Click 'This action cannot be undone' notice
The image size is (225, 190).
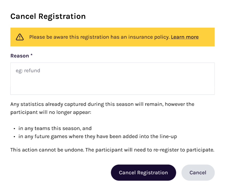click(x=47, y=150)
